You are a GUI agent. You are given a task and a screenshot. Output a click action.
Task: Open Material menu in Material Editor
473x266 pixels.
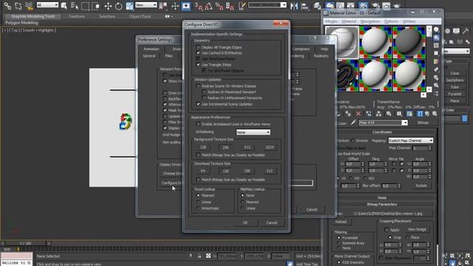[x=349, y=21]
